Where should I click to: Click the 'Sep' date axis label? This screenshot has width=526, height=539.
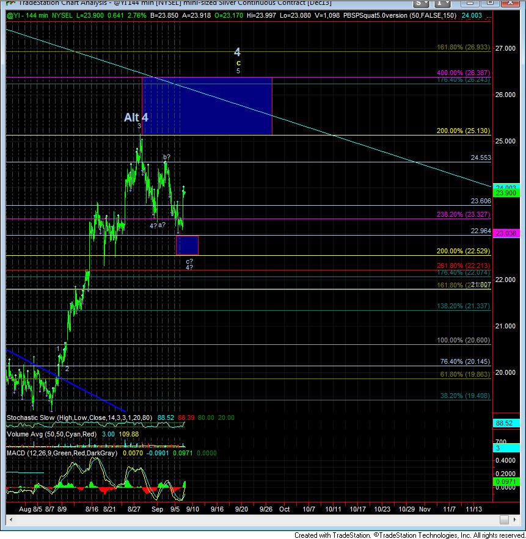click(x=157, y=510)
